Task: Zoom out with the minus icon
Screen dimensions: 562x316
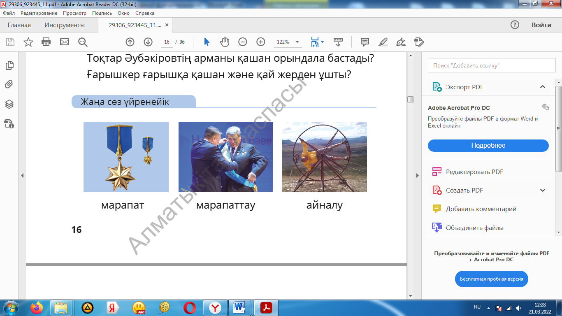Action: 243,42
